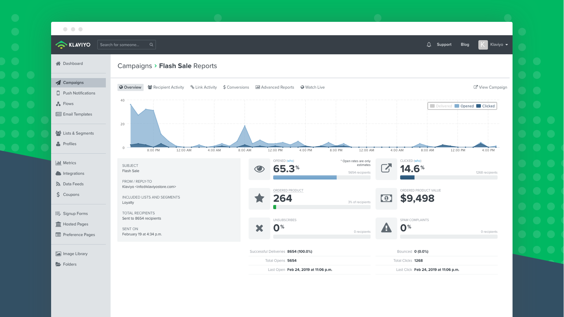Open the search field's magnifier

click(x=151, y=44)
